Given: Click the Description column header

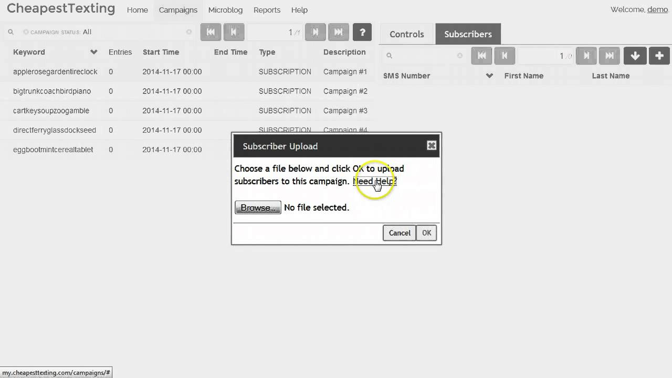Looking at the screenshot, I should [344, 52].
